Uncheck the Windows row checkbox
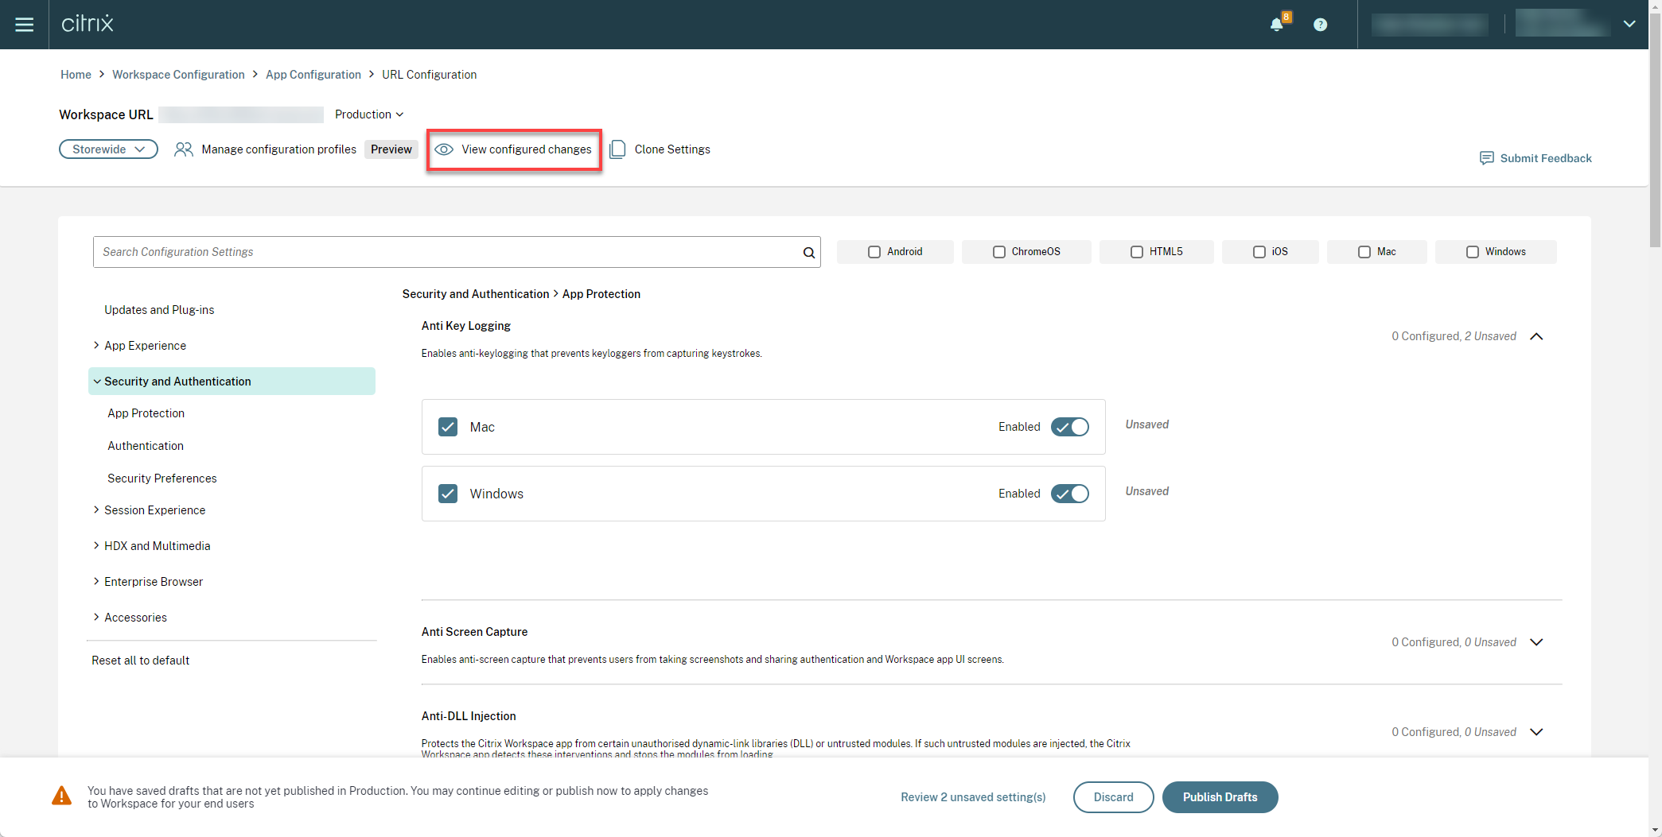The height and width of the screenshot is (837, 1662). [448, 494]
